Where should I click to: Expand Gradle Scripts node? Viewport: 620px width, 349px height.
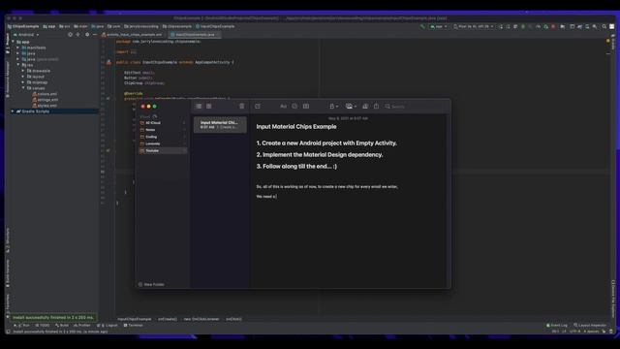[x=13, y=111]
